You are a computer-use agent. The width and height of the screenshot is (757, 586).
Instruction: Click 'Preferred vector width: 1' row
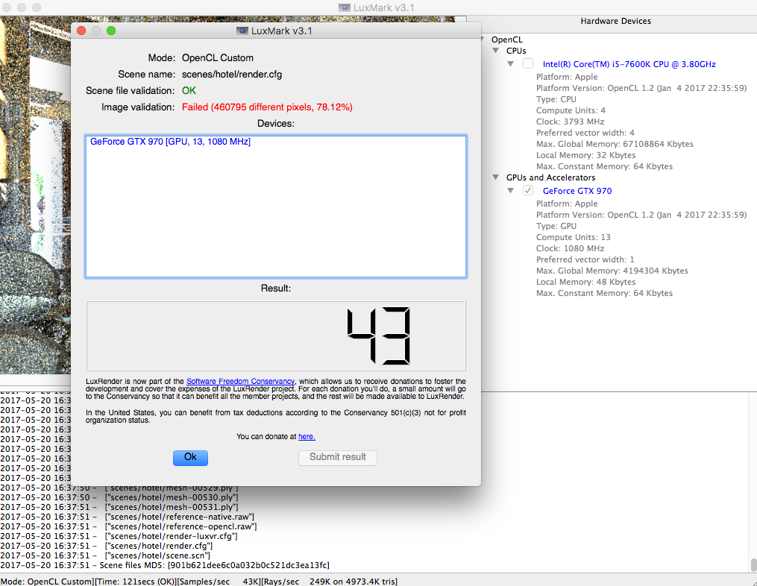585,259
